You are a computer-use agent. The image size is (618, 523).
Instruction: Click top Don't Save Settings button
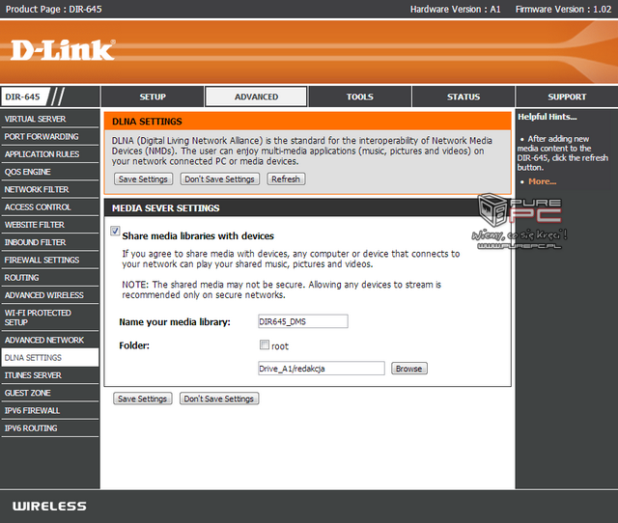(x=219, y=179)
